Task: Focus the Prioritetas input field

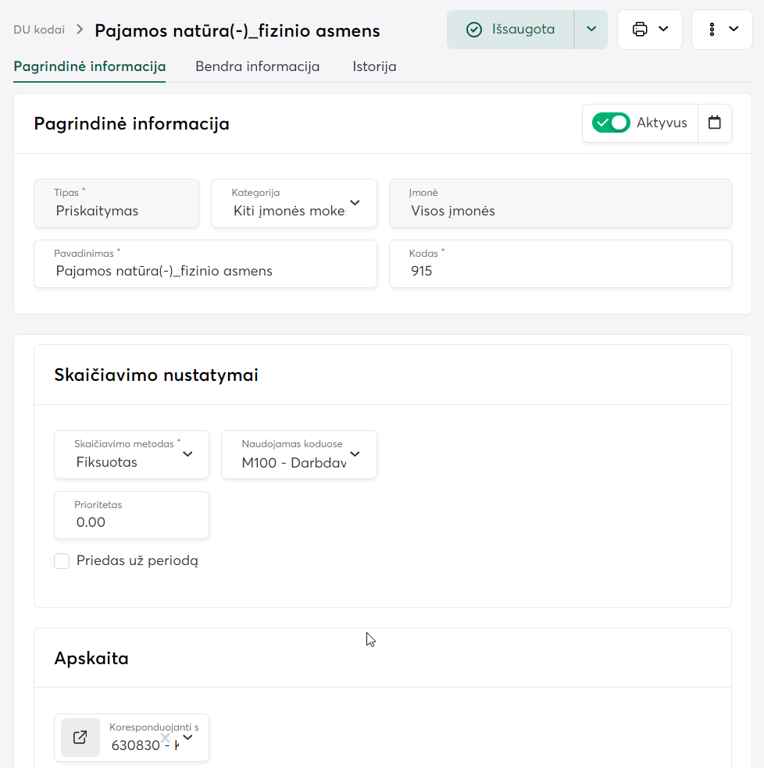Action: 130,522
